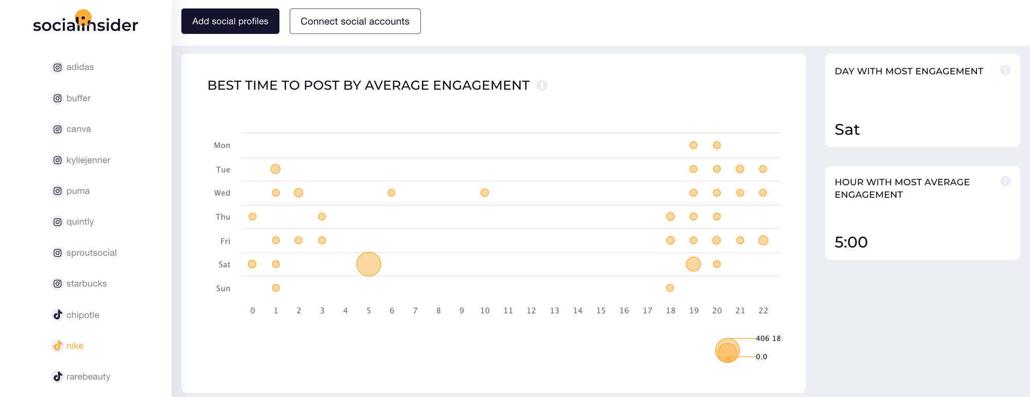Viewport: 1030px width, 397px height.
Task: Open info icon beside Best Time to Post title
Action: pos(542,85)
